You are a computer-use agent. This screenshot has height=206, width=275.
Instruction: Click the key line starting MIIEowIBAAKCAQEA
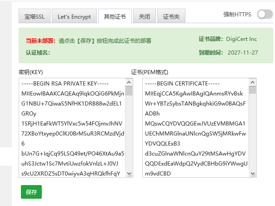73,94
